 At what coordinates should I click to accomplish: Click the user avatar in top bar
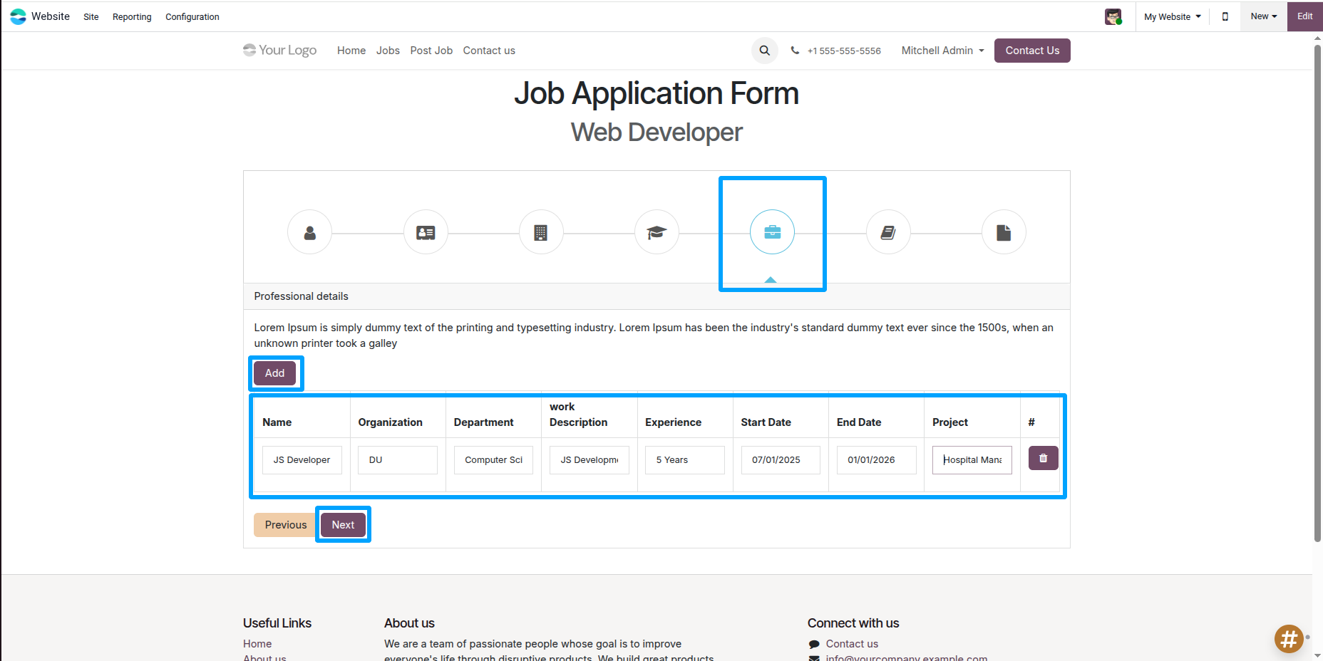click(1113, 16)
